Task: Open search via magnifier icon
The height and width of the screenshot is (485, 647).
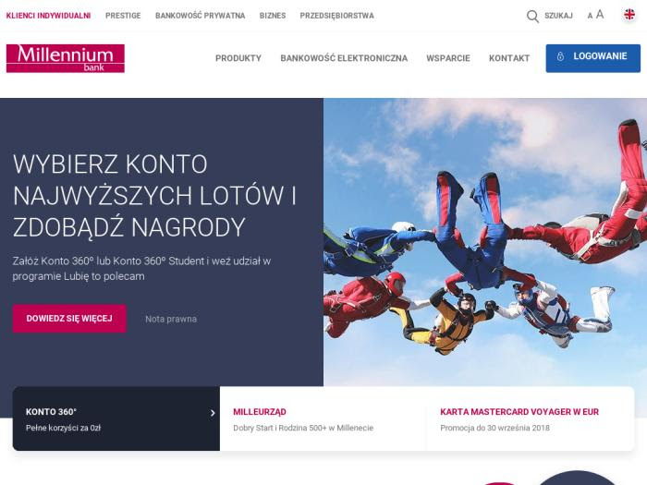Action: [532, 16]
